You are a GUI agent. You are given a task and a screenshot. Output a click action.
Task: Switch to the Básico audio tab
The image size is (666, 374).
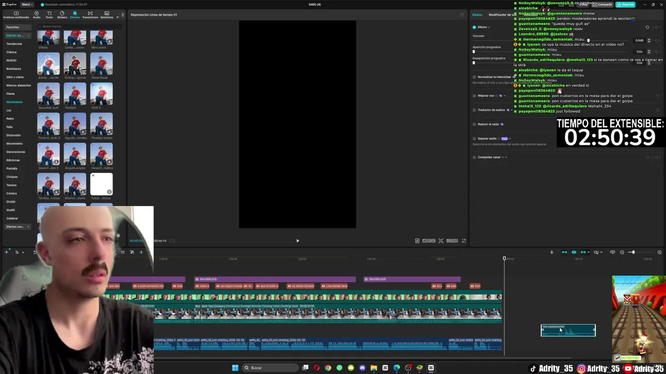pos(477,15)
